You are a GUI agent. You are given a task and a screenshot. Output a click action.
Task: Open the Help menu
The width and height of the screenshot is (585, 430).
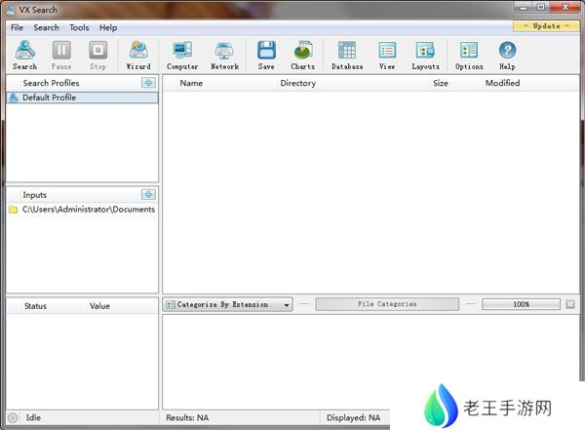[108, 27]
